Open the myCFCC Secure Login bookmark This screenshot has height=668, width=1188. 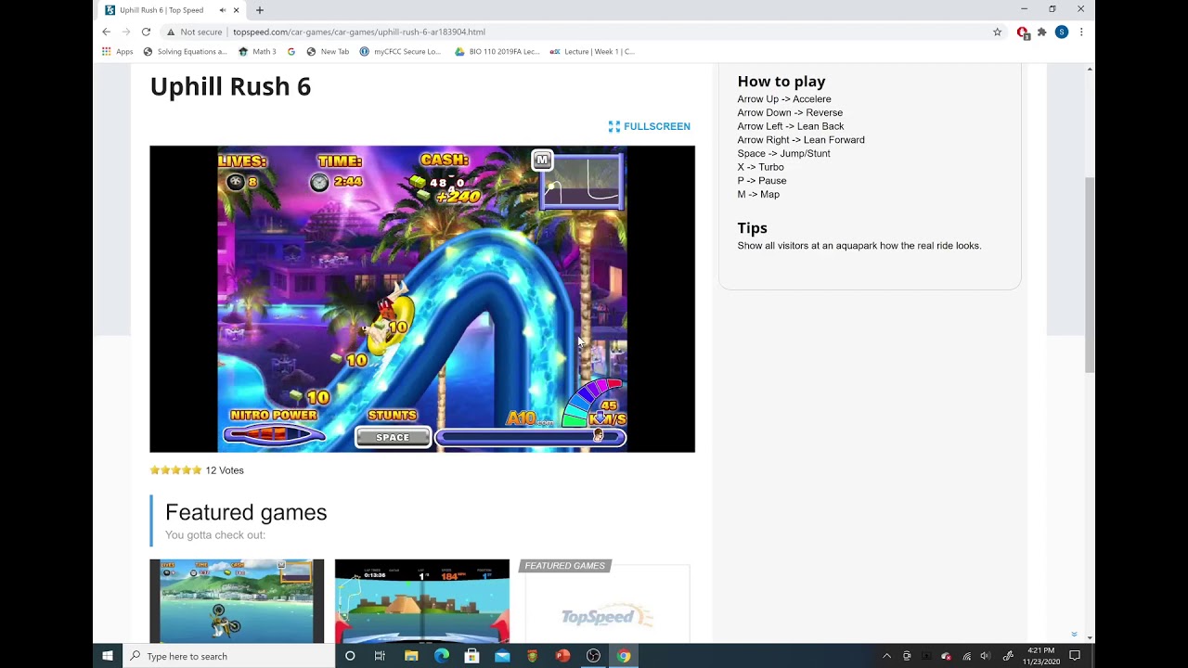coord(401,52)
